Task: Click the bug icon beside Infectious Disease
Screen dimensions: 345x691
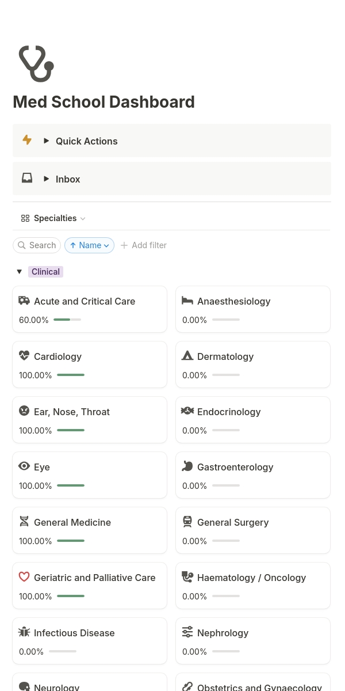Action: coord(24,632)
